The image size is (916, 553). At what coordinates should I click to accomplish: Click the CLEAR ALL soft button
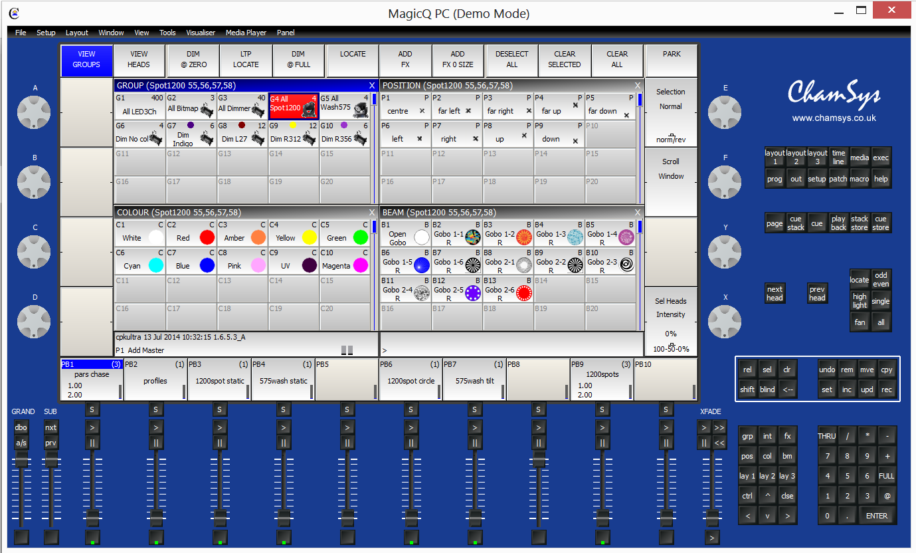click(617, 60)
